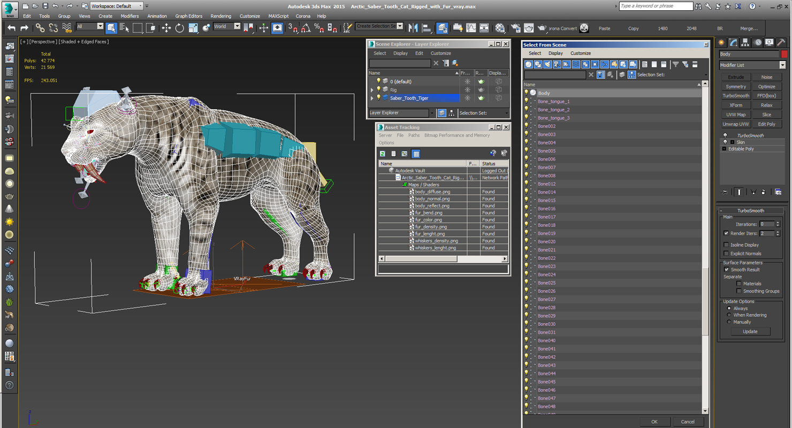Open the Paths menu in Asset Tracking
Image resolution: width=792 pixels, height=428 pixels.
tap(414, 135)
